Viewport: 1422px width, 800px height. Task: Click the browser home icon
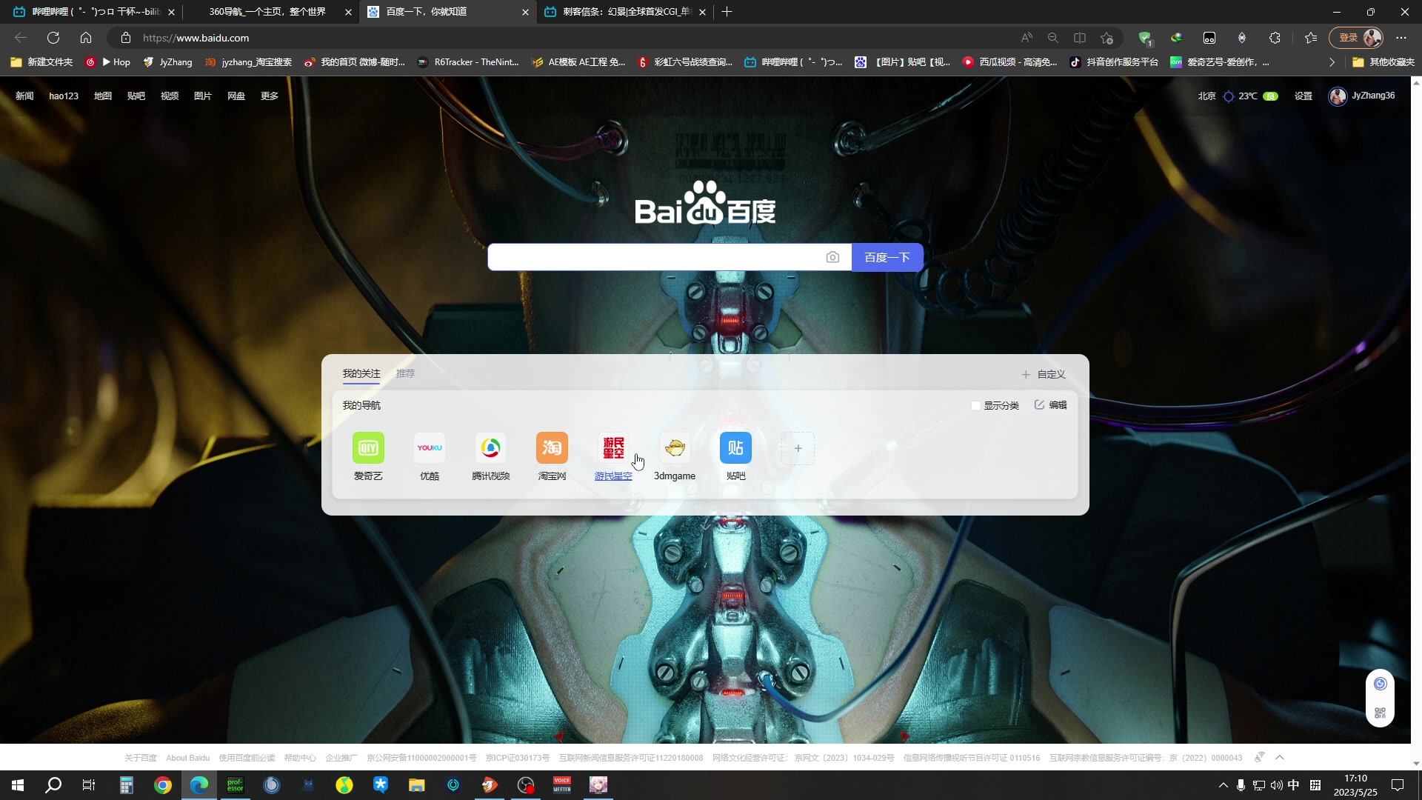pyautogui.click(x=86, y=38)
